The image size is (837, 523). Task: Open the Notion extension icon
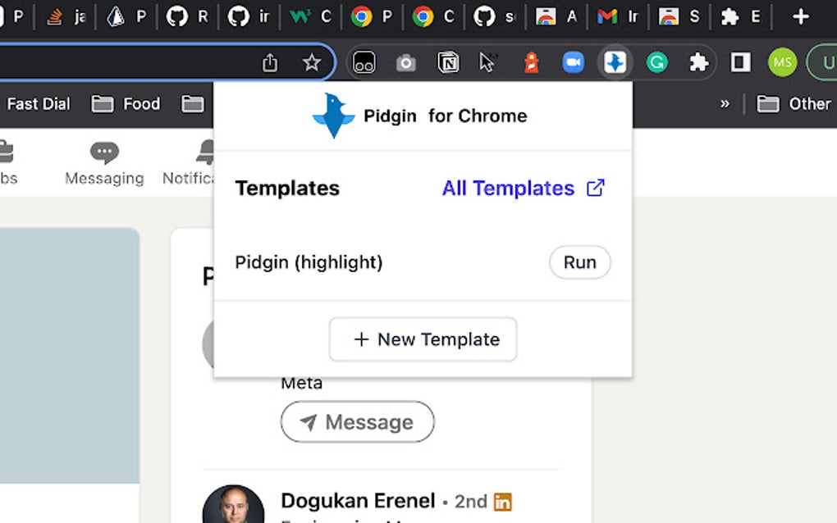point(448,62)
